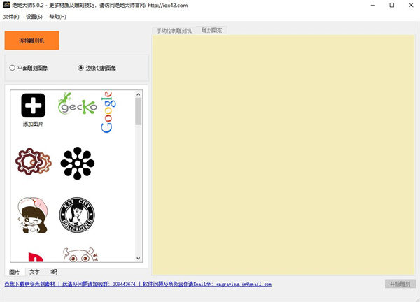Pick the Rat City Rollergirls logo
The image size is (420, 302).
point(77,215)
